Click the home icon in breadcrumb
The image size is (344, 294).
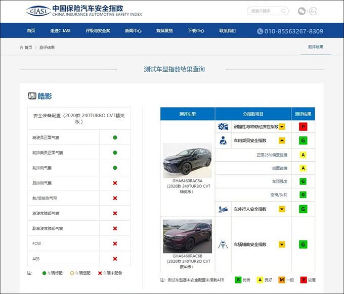(22, 47)
